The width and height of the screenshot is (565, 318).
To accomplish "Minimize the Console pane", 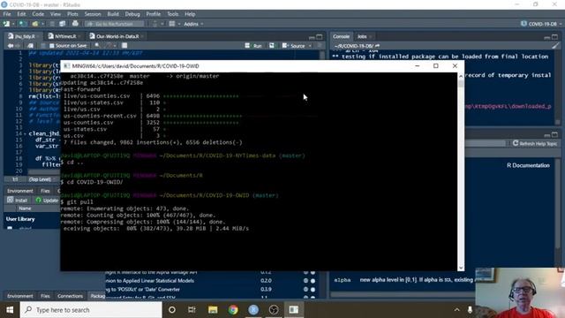I will click(547, 37).
